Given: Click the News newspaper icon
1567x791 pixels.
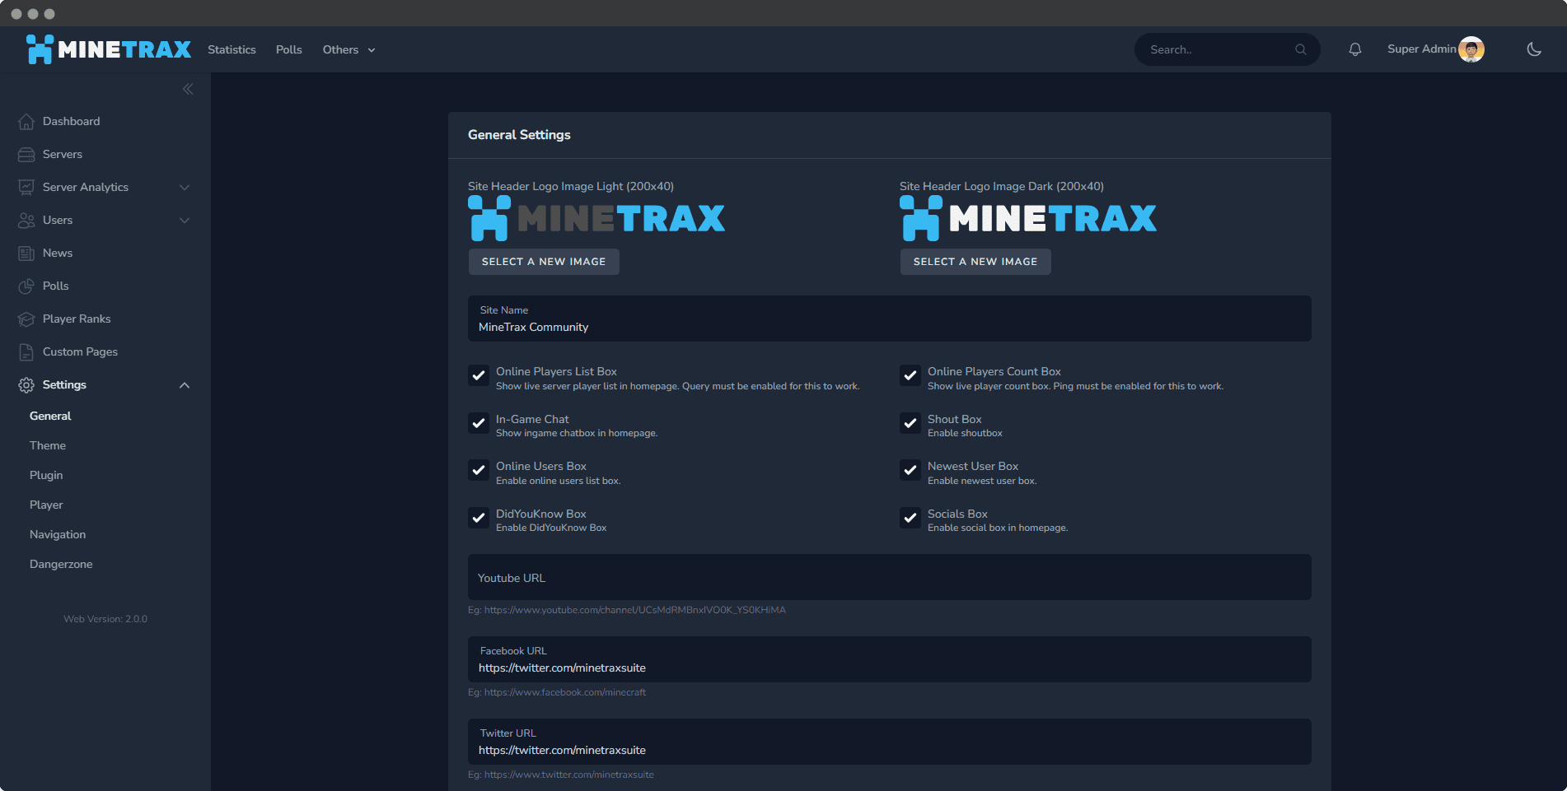Looking at the screenshot, I should click(x=26, y=253).
